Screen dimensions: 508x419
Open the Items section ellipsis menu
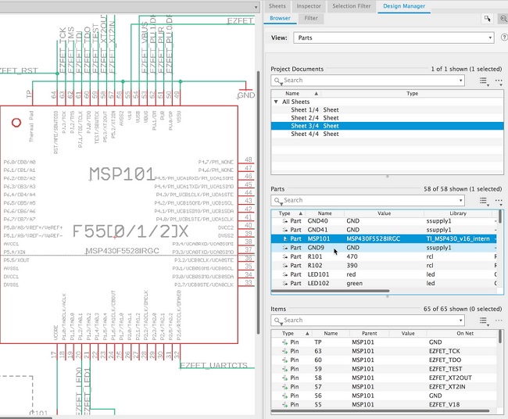[499, 321]
